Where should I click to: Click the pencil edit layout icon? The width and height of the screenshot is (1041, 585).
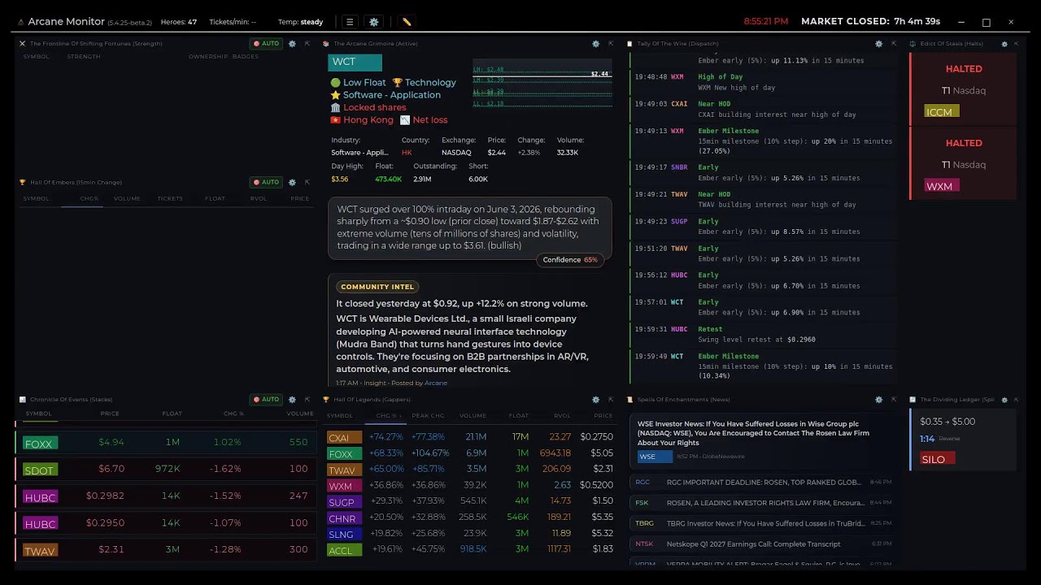407,22
